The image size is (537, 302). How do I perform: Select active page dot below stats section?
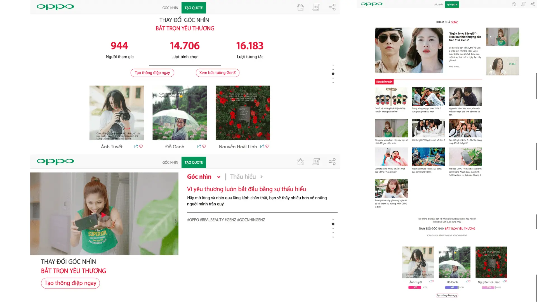[x=333, y=74]
